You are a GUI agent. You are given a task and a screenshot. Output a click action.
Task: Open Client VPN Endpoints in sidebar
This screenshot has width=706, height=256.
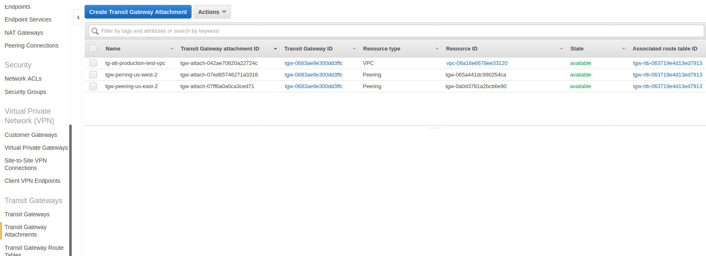coord(32,181)
